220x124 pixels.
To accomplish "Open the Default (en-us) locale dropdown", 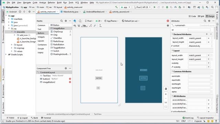I will pyautogui.click(x=131, y=21).
